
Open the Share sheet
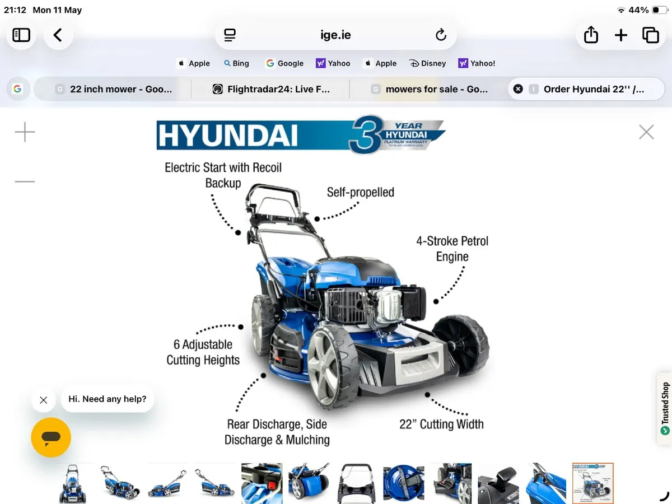pyautogui.click(x=591, y=35)
